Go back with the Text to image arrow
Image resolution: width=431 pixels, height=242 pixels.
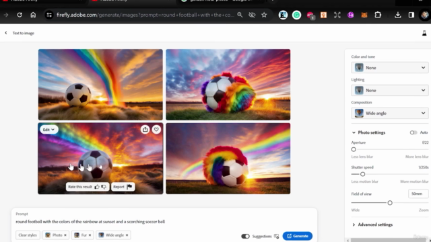(x=6, y=33)
